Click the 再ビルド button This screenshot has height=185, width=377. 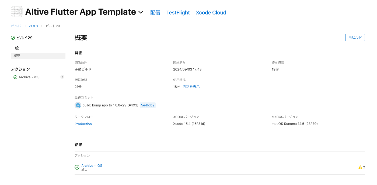click(355, 38)
